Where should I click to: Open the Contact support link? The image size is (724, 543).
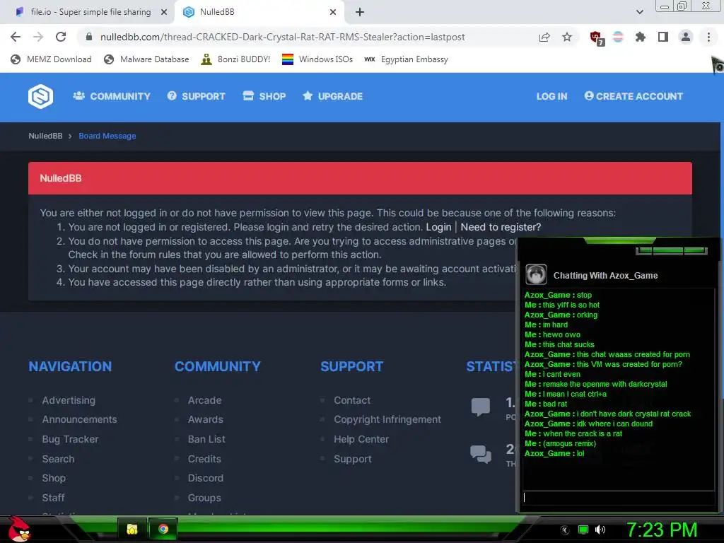[x=352, y=400]
